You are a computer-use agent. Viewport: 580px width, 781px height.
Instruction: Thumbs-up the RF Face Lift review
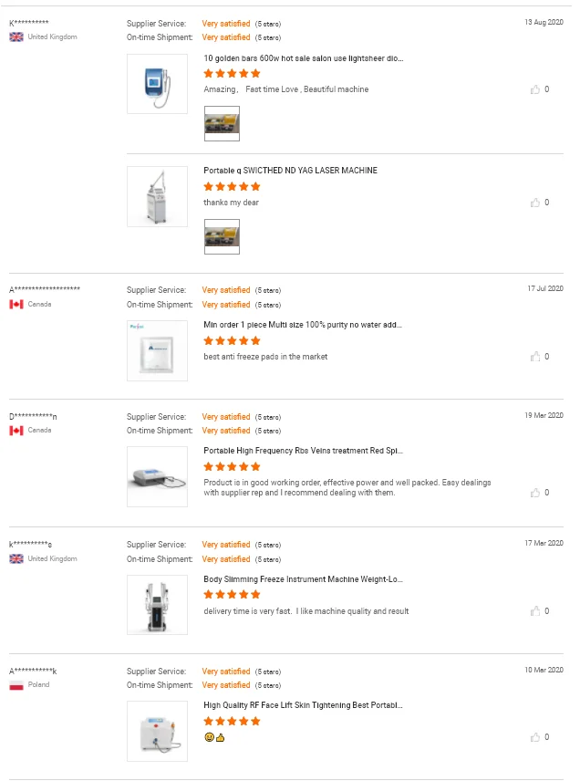(535, 737)
